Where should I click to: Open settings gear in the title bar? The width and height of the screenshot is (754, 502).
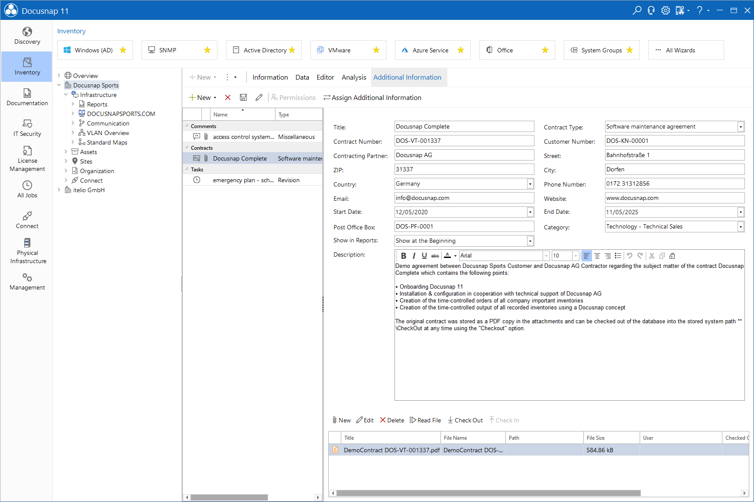pos(666,10)
